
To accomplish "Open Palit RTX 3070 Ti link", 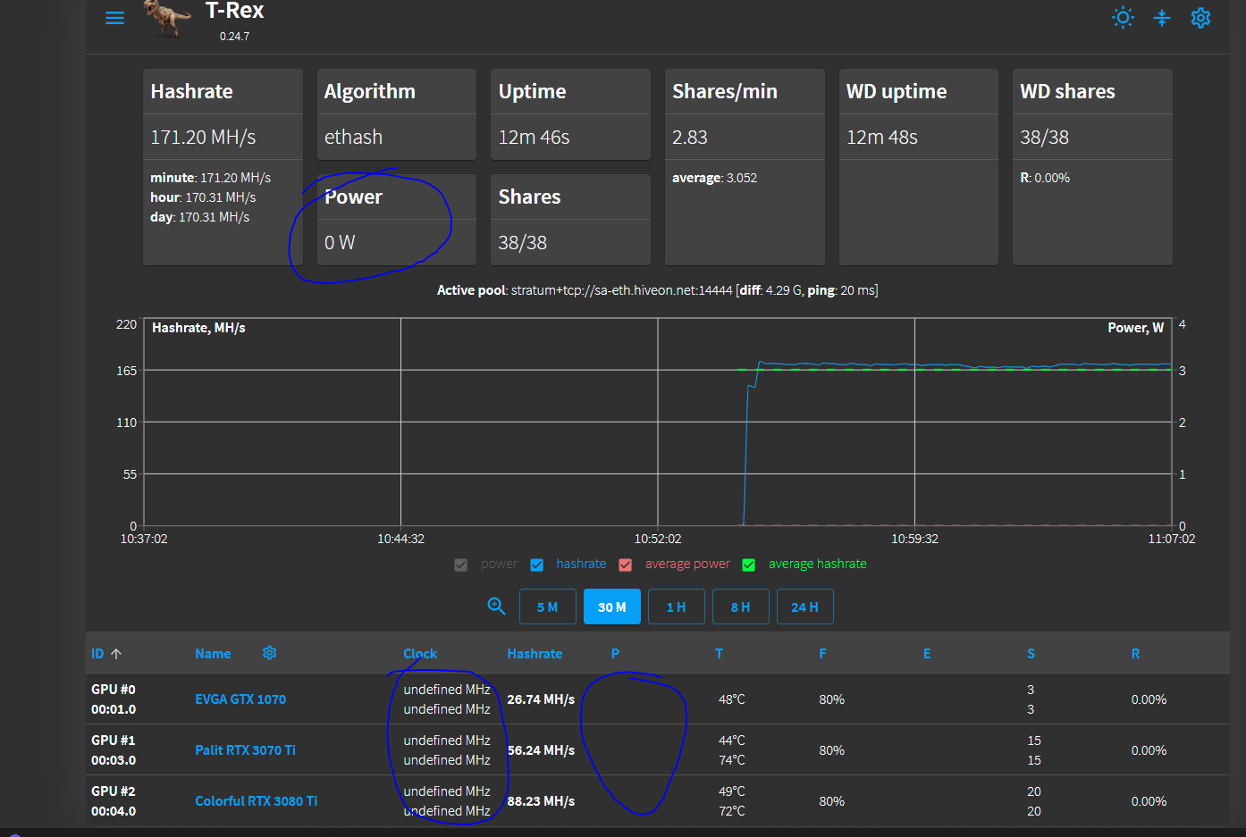I will pyautogui.click(x=245, y=750).
